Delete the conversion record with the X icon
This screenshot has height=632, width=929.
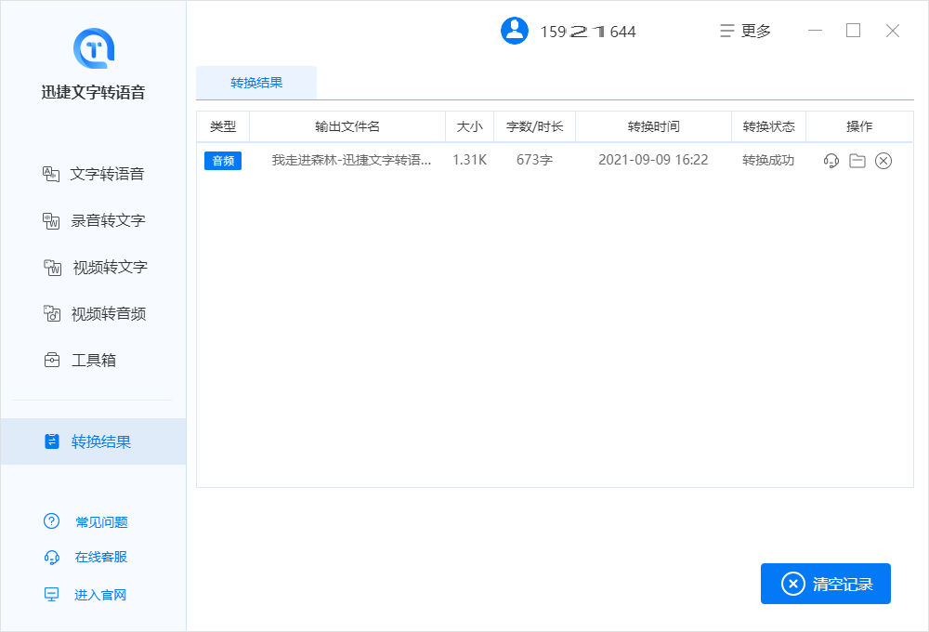[x=883, y=160]
